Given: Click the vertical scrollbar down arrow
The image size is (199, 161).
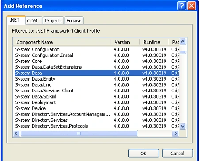Looking at the screenshot, I should 183,126.
